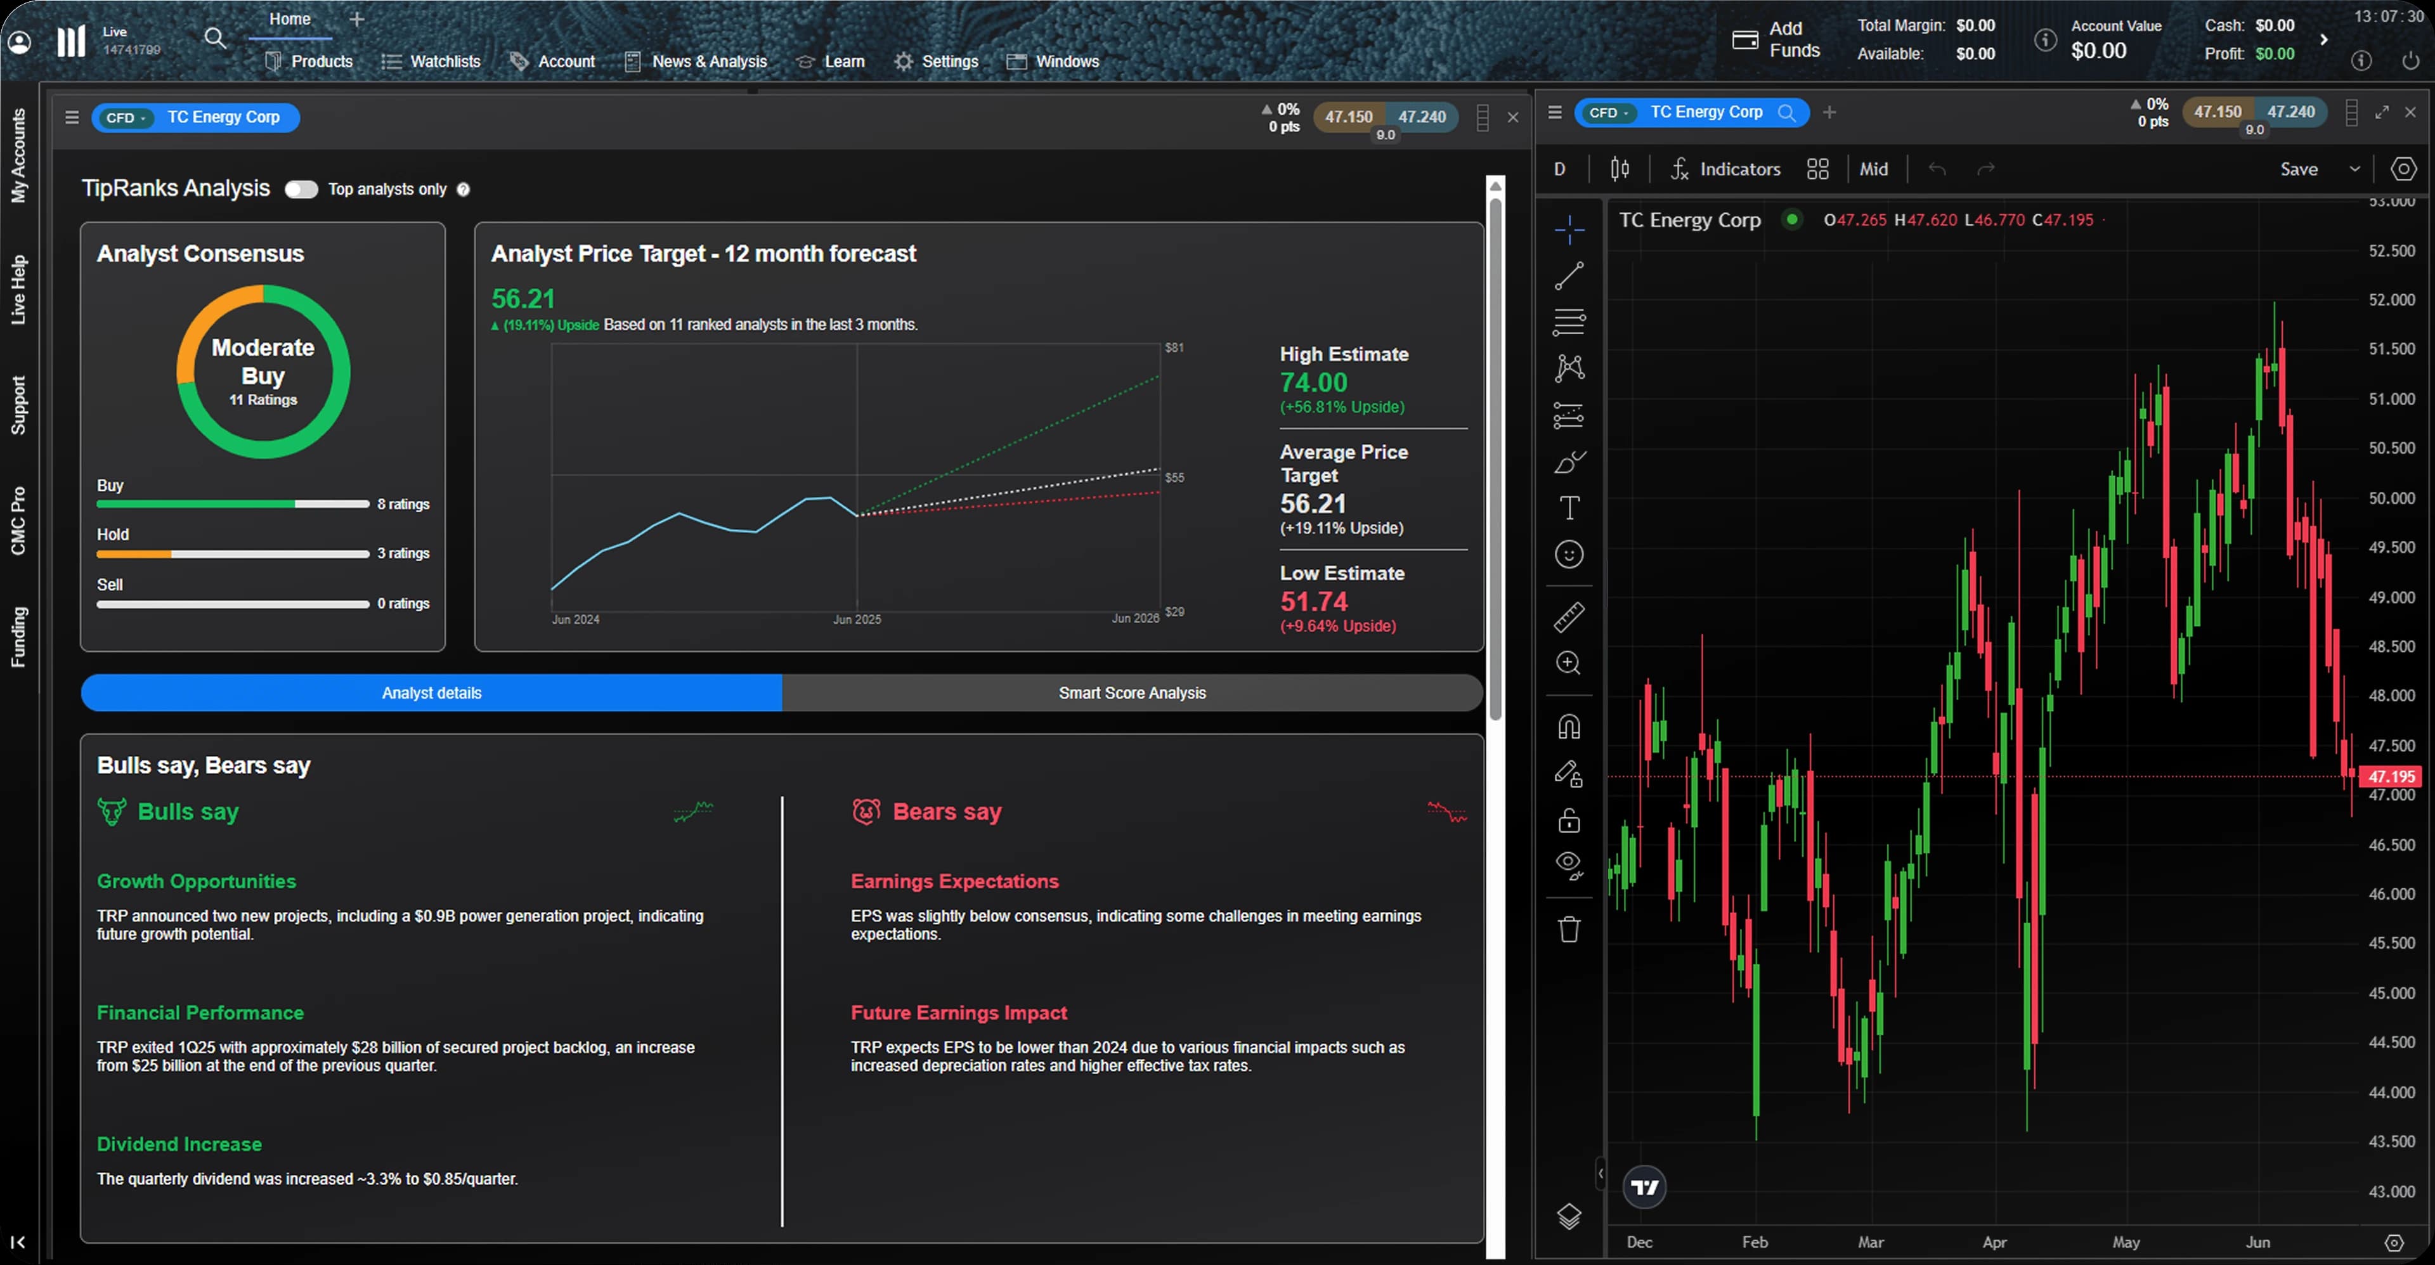Click the 47.240 buy price button
Image resolution: width=2435 pixels, height=1265 pixels.
1422,117
